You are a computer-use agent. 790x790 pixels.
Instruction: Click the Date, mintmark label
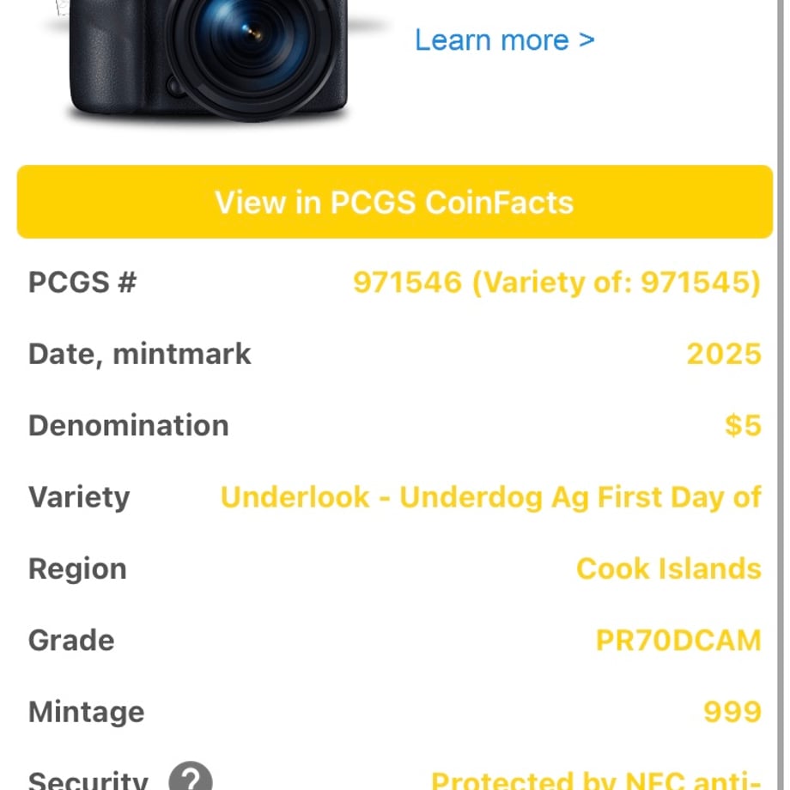[x=140, y=354]
